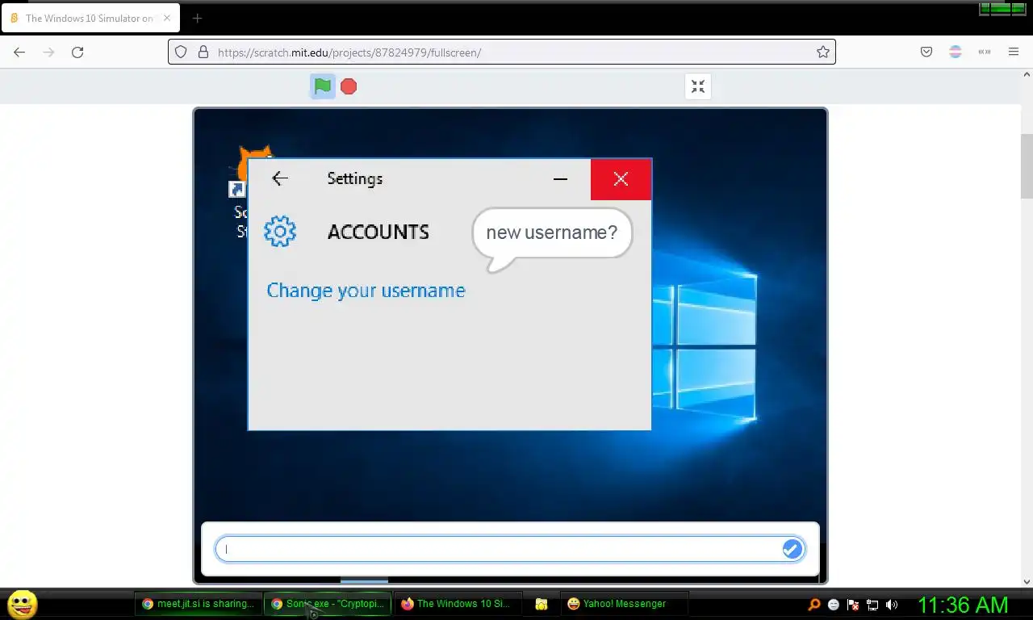Open the flag notification tray icon with red X
The image size is (1033, 620).
[853, 605]
